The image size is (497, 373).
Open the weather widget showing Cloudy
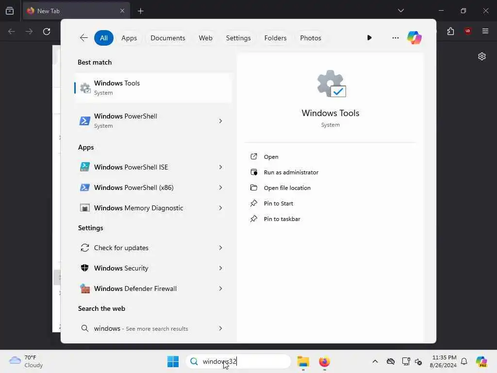click(26, 361)
